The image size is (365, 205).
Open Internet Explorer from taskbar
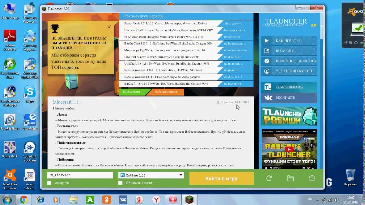(40, 200)
